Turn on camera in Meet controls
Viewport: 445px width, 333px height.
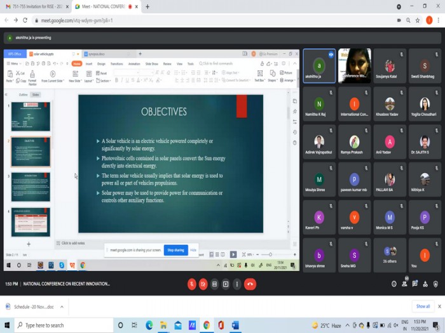[x=203, y=284]
